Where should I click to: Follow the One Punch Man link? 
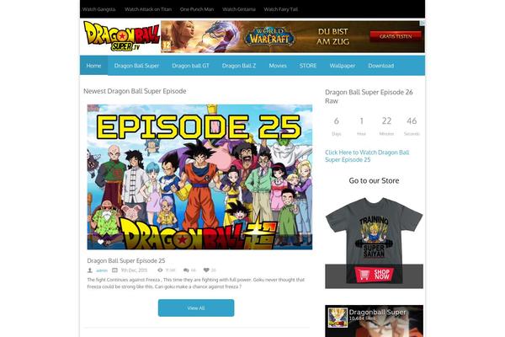[x=197, y=9]
